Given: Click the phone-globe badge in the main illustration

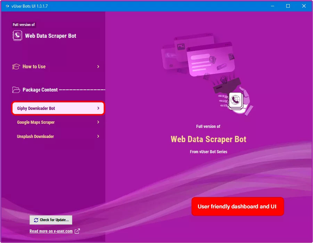Looking at the screenshot, I should (236, 100).
